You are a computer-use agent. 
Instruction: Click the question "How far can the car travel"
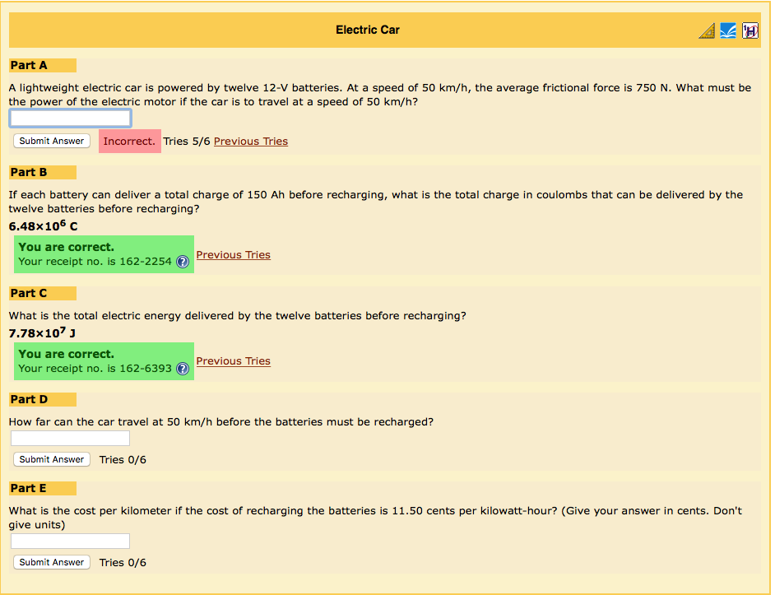(x=221, y=422)
